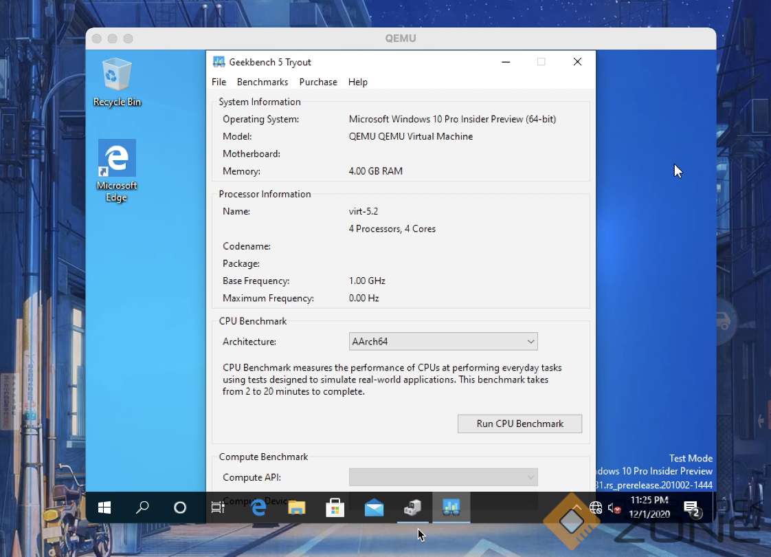The height and width of the screenshot is (557, 771).
Task: Minimize the Geekbench 5 Tryout window
Action: pyautogui.click(x=506, y=62)
